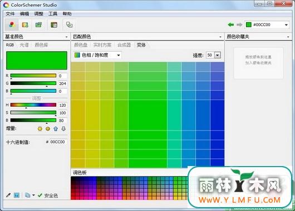
Task: Switch to the RGB tab
Action: tap(10, 45)
